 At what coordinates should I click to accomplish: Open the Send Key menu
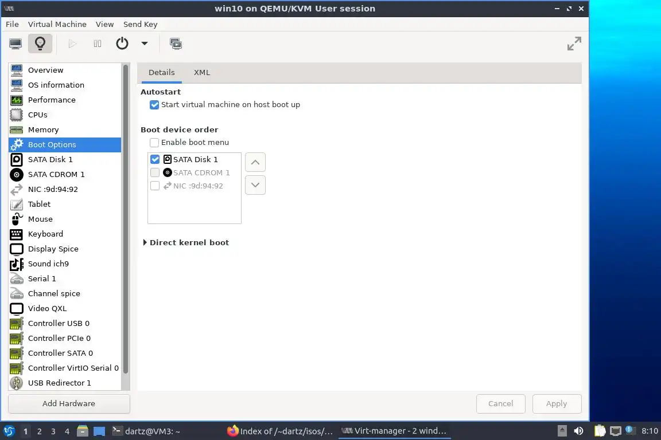(x=141, y=25)
